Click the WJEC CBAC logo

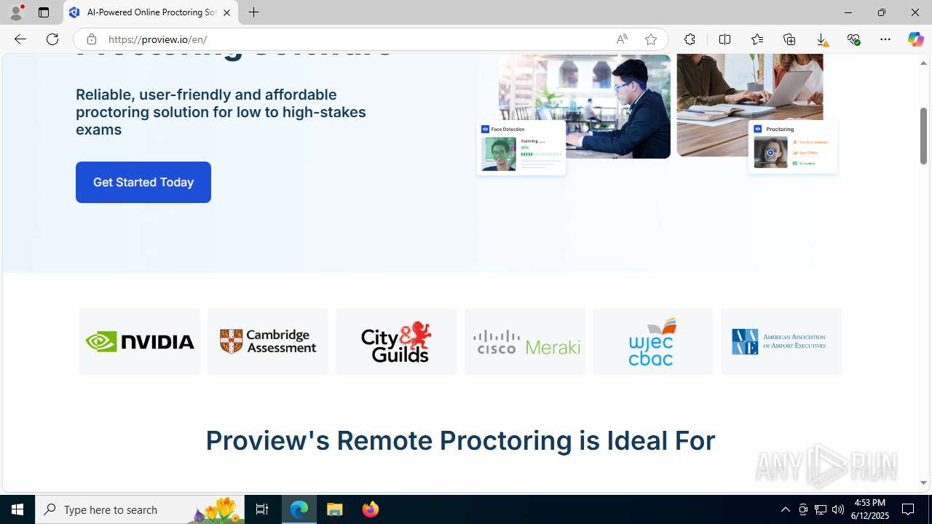pos(653,341)
